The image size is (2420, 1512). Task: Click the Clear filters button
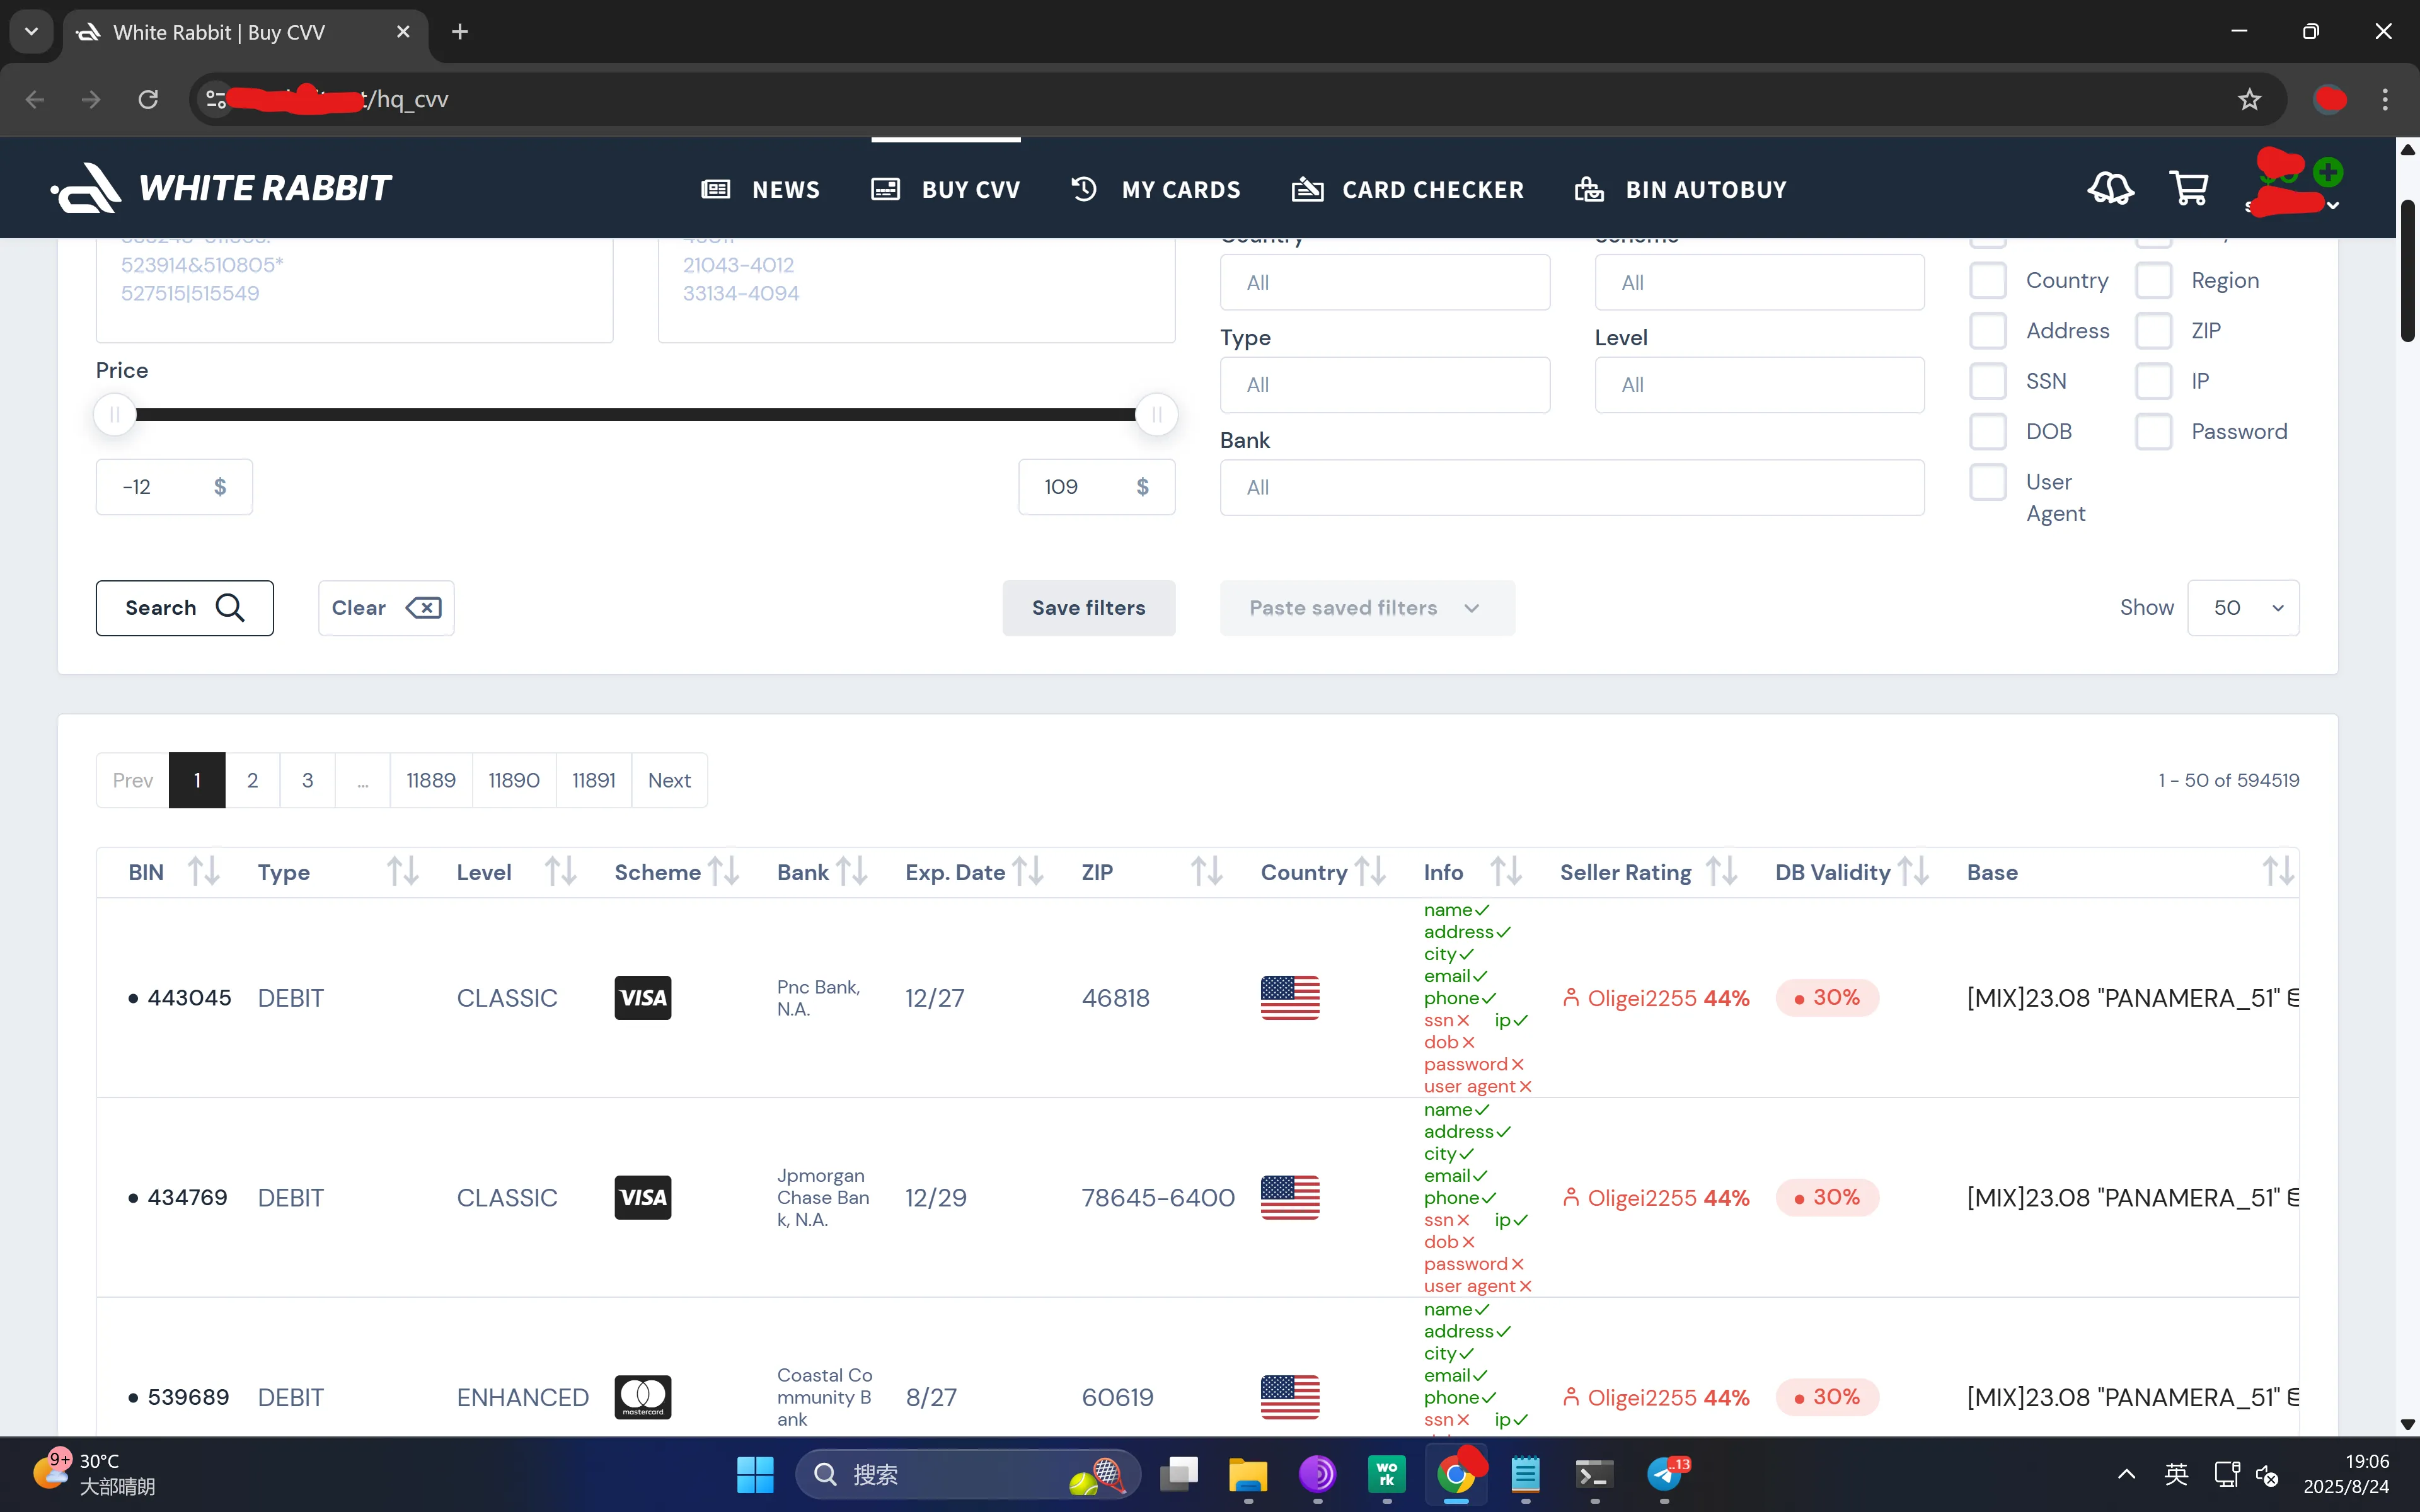pyautogui.click(x=386, y=608)
